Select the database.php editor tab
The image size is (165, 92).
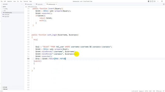52,4
